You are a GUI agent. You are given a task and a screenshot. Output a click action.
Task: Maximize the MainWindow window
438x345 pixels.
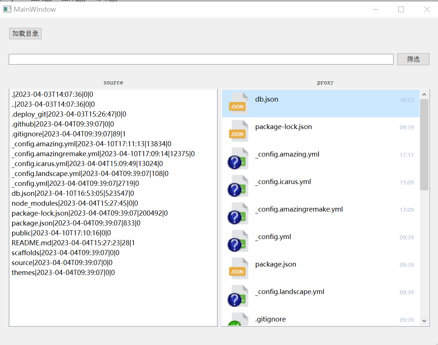[401, 9]
